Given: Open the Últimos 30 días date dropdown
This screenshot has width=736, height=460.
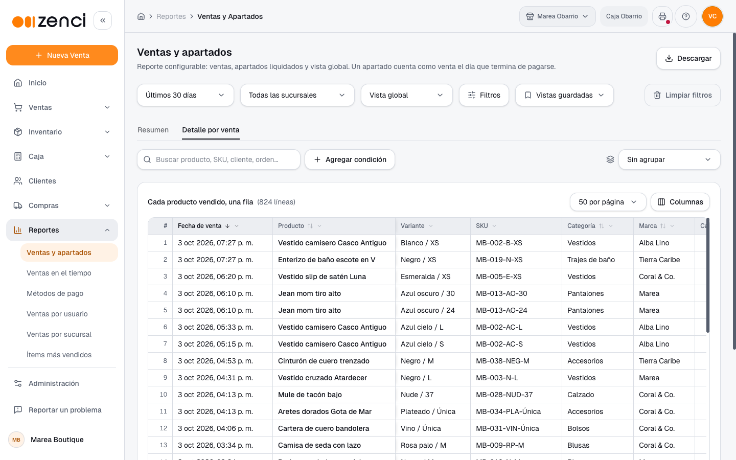Looking at the screenshot, I should 186,95.
